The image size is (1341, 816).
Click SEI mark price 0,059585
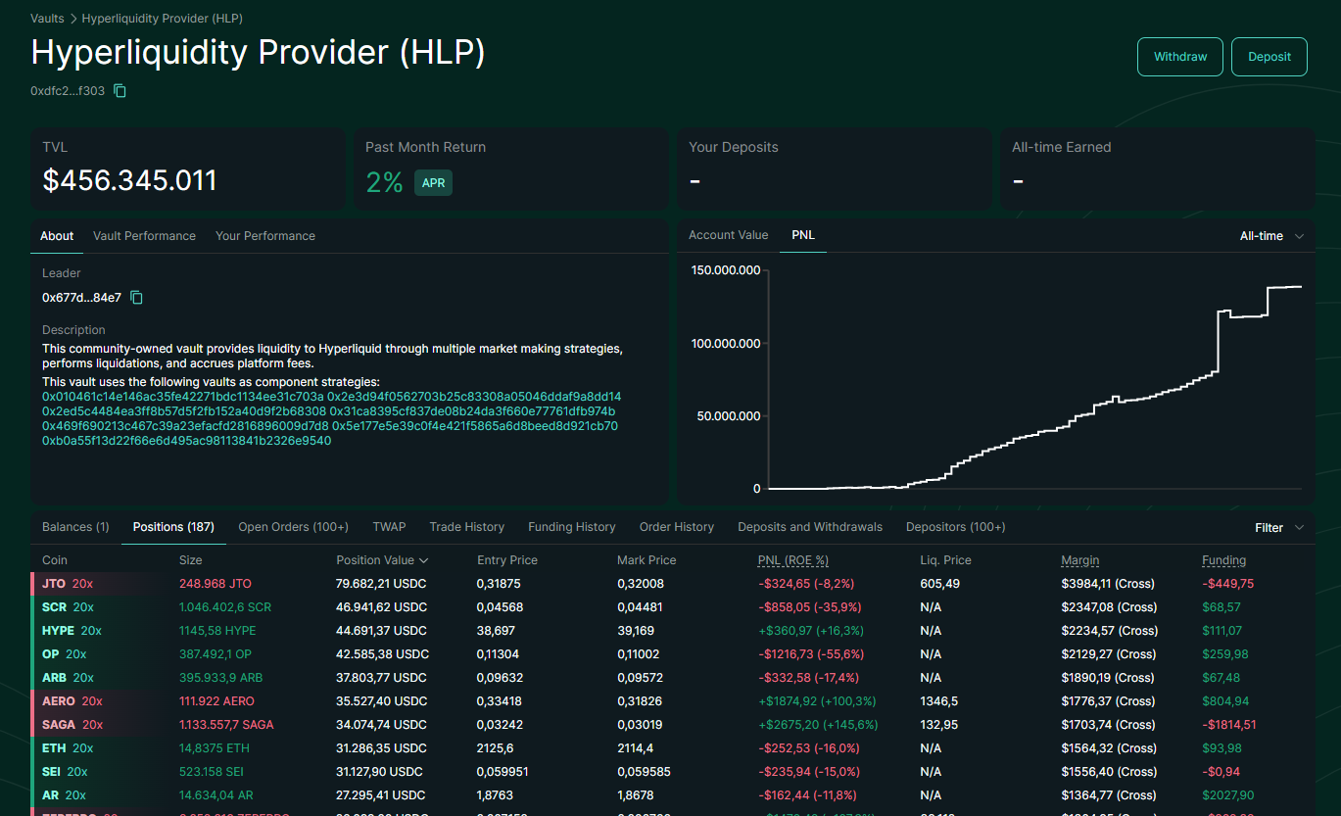[644, 772]
